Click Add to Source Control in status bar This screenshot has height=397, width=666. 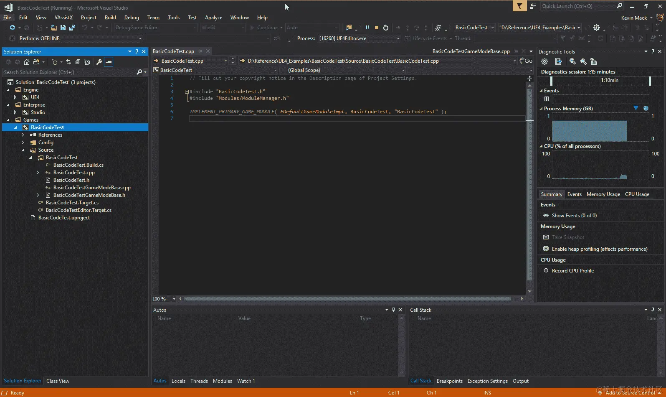[x=631, y=393]
